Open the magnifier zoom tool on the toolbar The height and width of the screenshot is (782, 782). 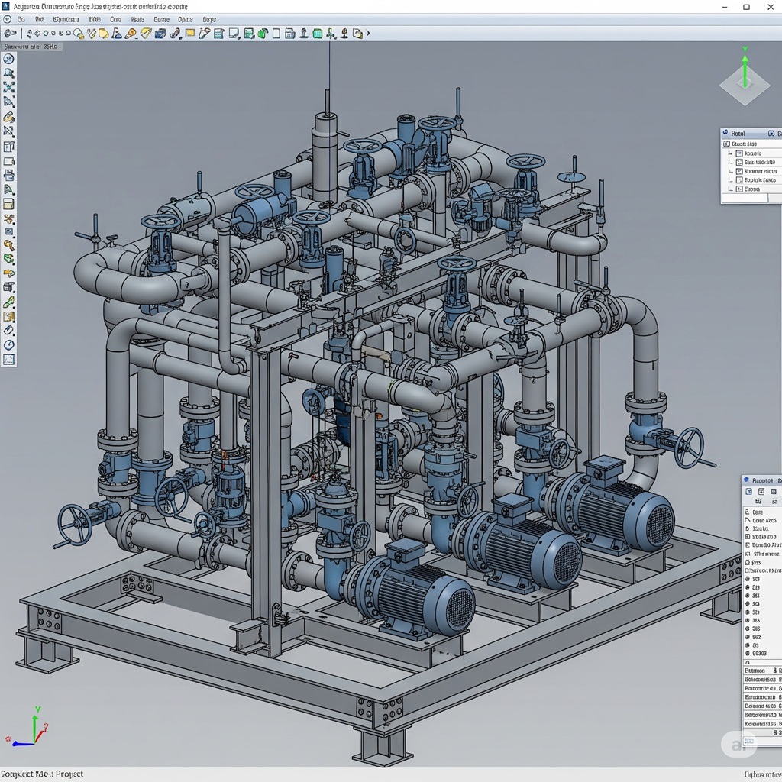(76, 33)
